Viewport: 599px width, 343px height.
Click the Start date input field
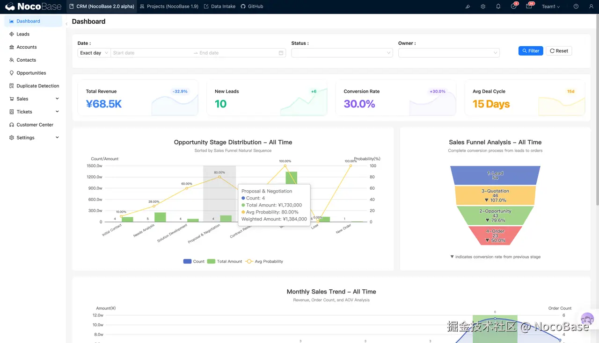pos(151,53)
